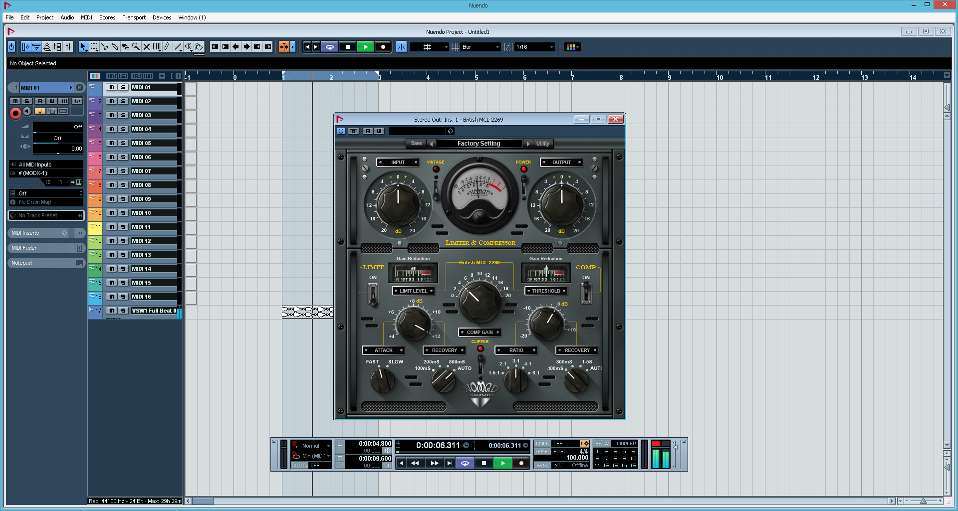
Task: Toggle Monitor speaker button in Inspector
Action: [27, 112]
